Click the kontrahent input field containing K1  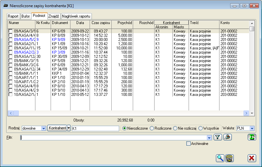(x=95, y=128)
